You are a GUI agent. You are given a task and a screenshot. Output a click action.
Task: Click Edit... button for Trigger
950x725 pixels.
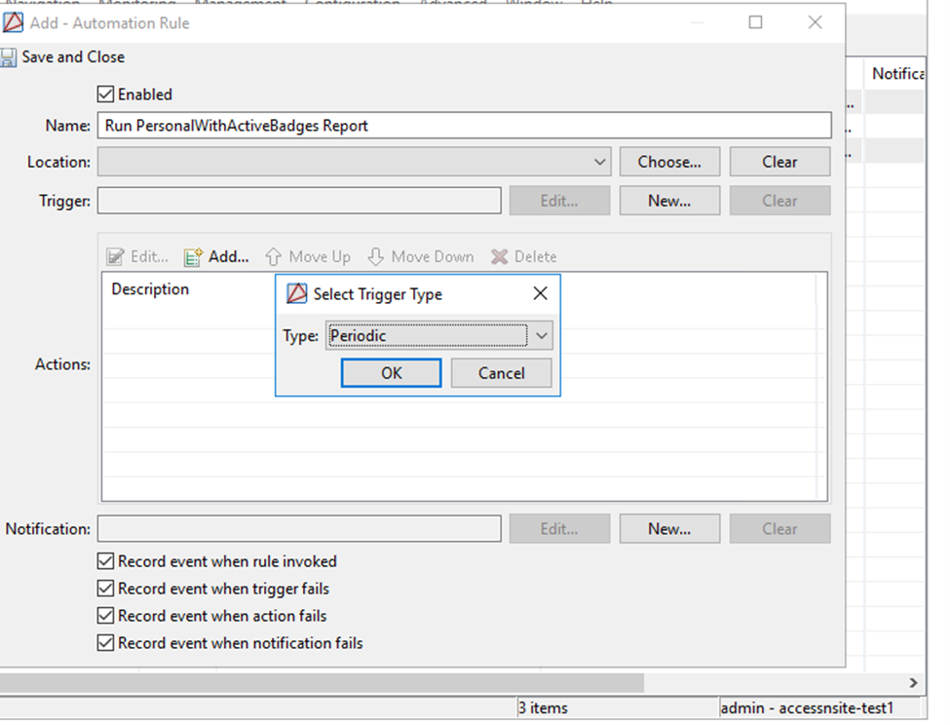point(559,201)
